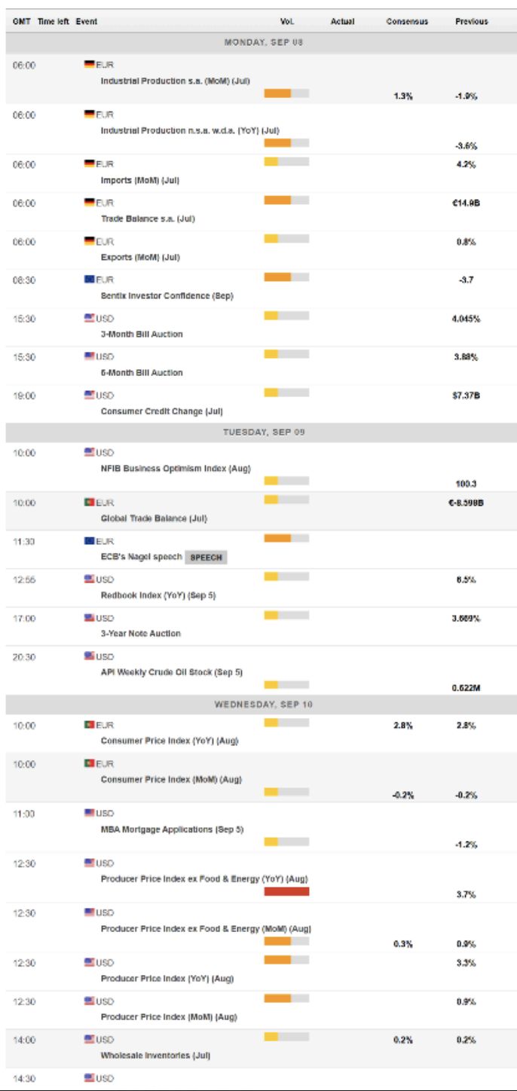Open the Consumer Credit Change (Jul) event
The width and height of the screenshot is (517, 1091).
[162, 411]
